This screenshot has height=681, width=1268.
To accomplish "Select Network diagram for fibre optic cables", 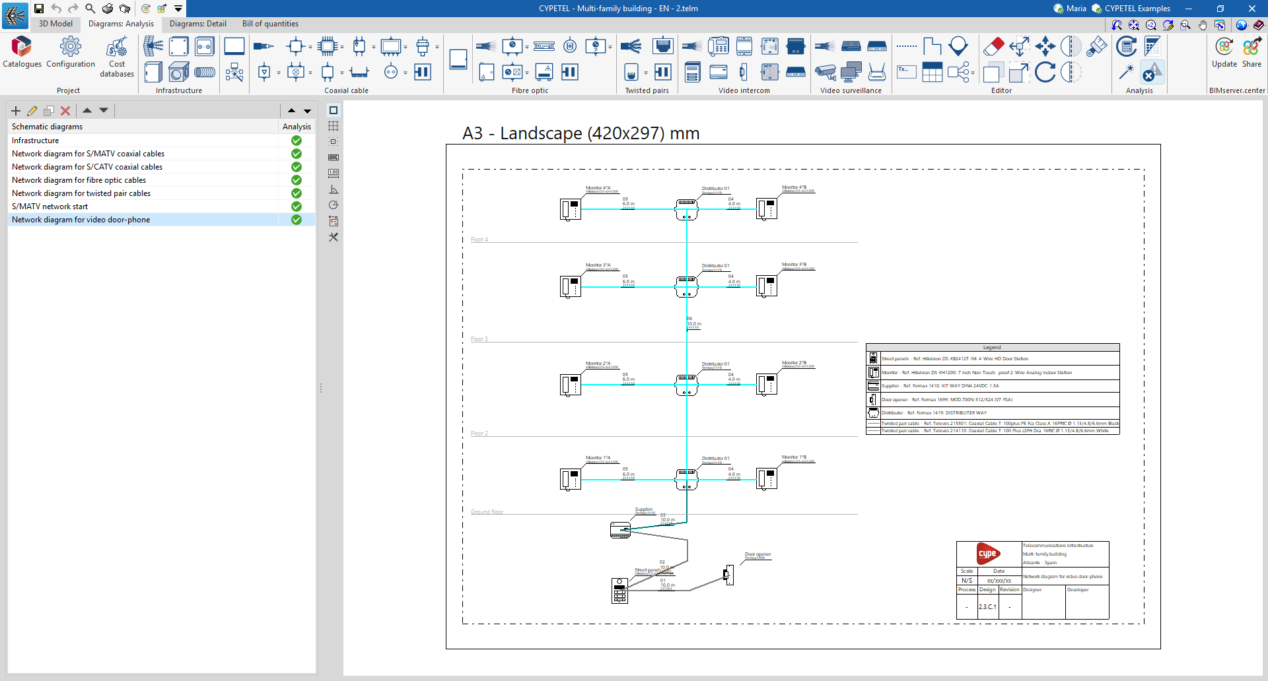I will [x=79, y=180].
